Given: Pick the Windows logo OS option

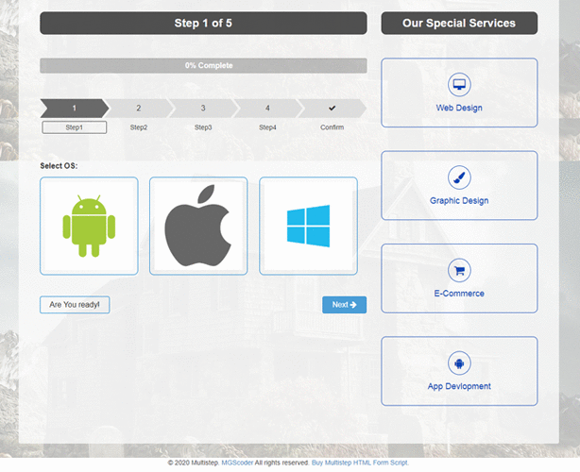Looking at the screenshot, I should click(308, 226).
